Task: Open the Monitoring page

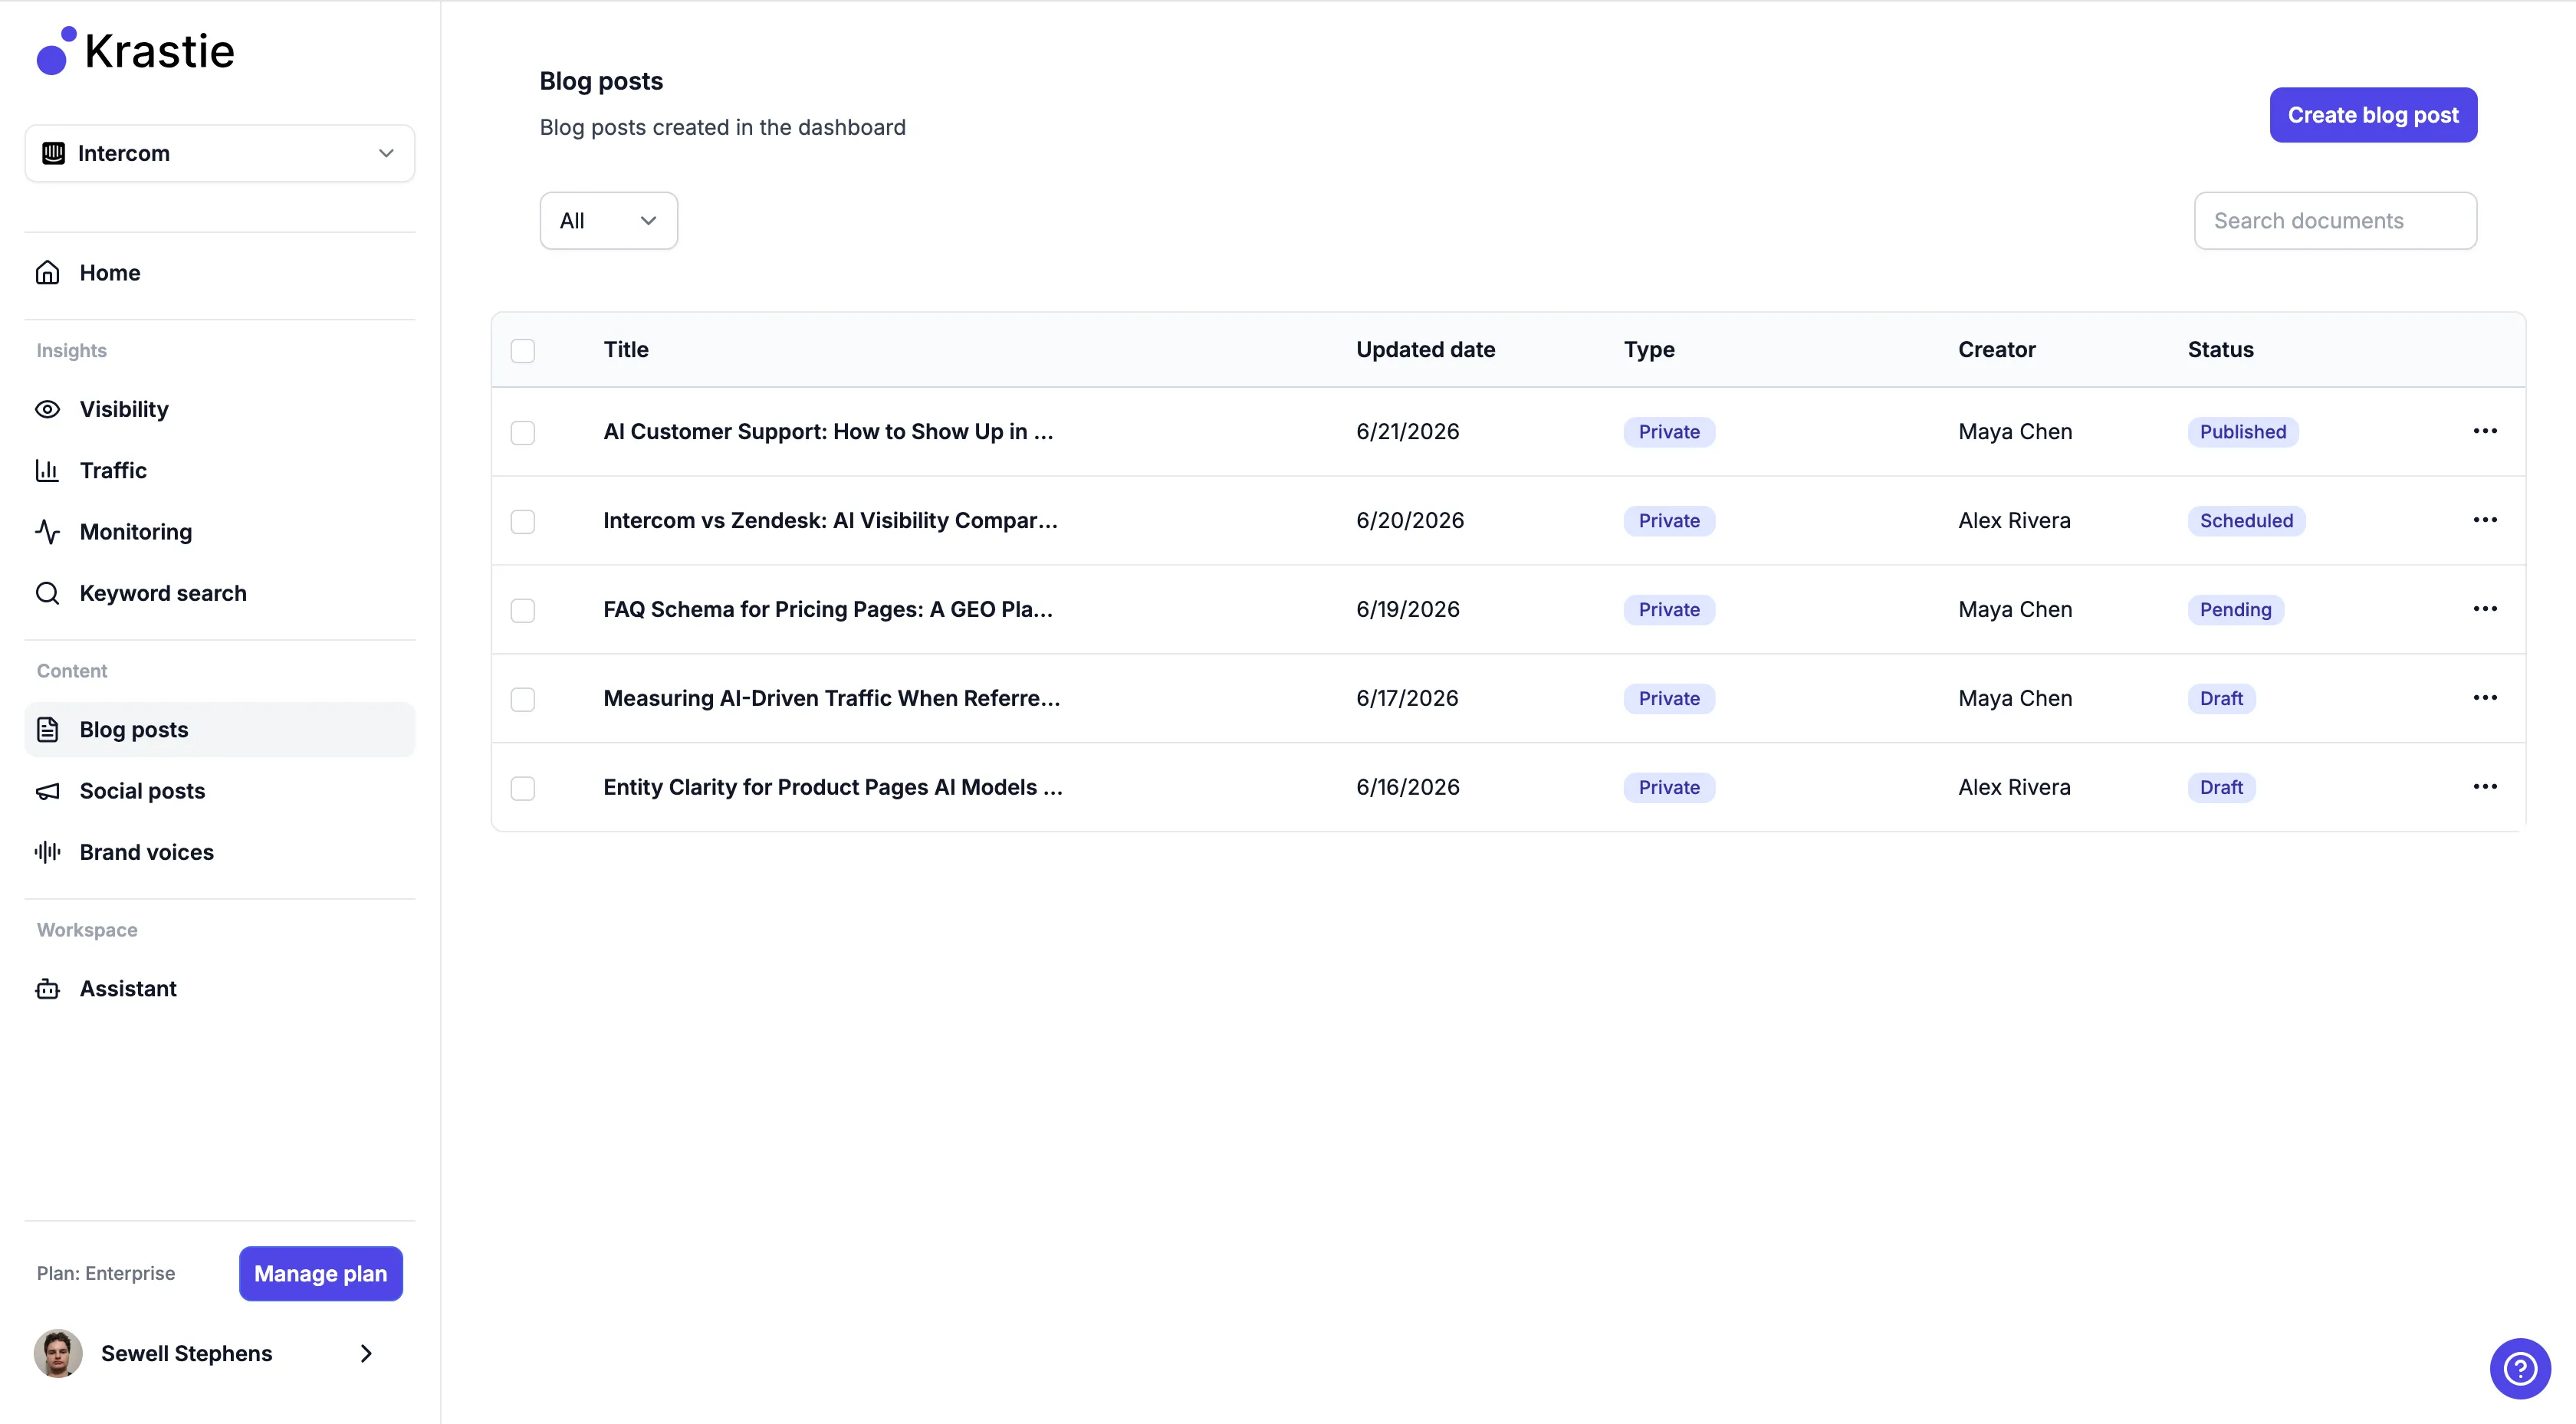Action: pos(220,532)
